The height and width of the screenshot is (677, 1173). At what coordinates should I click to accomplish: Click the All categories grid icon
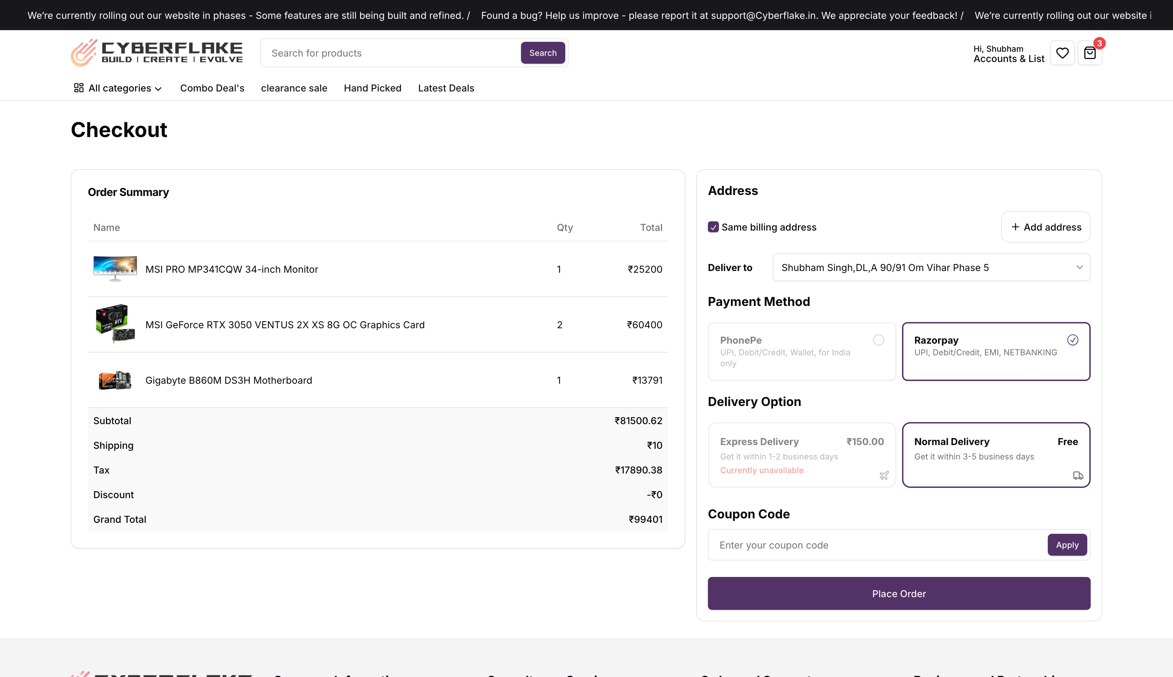pos(79,88)
